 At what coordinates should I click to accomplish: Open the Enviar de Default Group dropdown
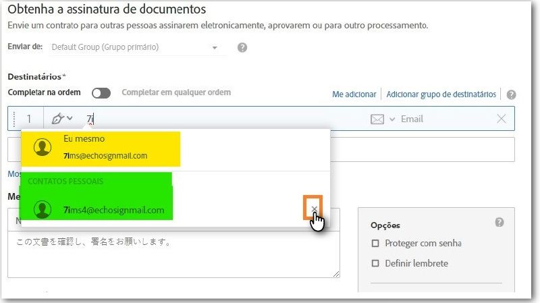tap(138, 47)
